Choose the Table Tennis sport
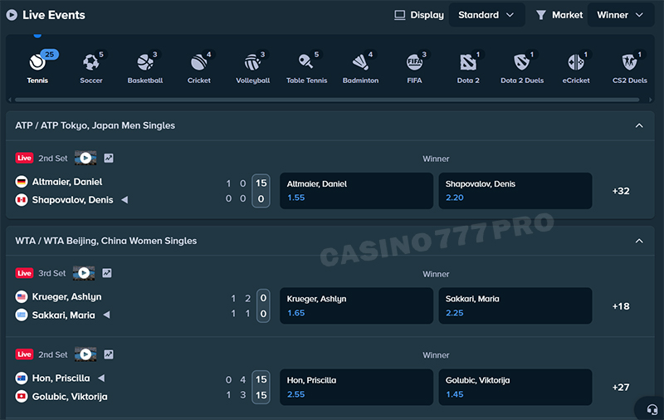The height and width of the screenshot is (420, 664). [306, 62]
